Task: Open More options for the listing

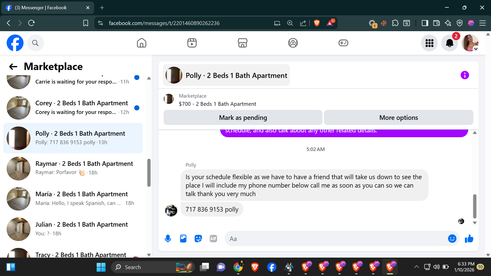Action: tap(398, 118)
